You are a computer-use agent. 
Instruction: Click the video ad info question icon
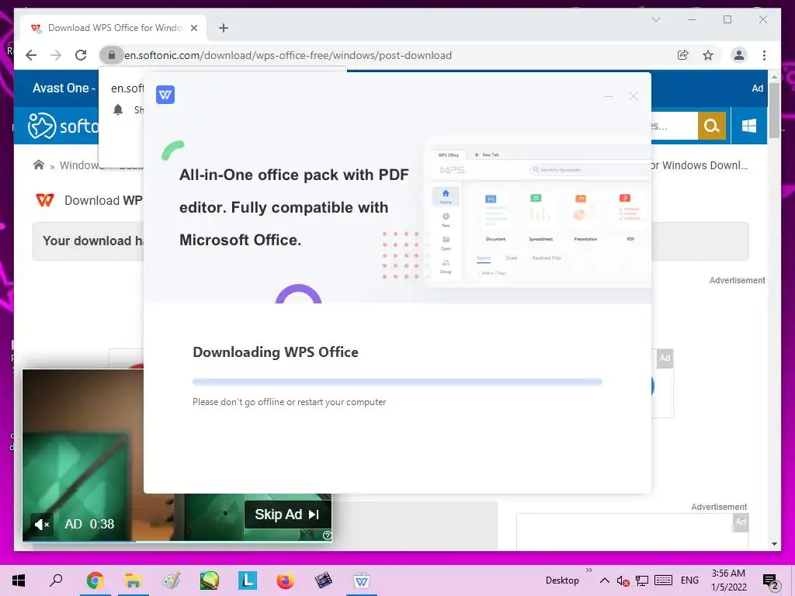point(327,535)
